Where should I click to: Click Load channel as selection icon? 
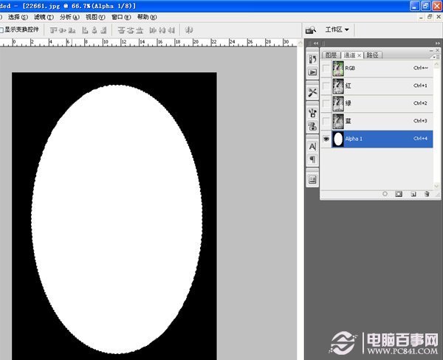point(385,193)
